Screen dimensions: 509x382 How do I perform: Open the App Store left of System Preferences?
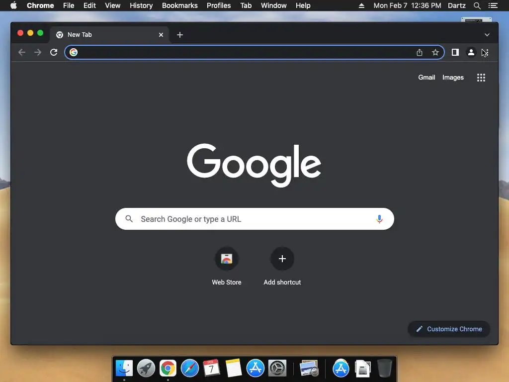(255, 369)
